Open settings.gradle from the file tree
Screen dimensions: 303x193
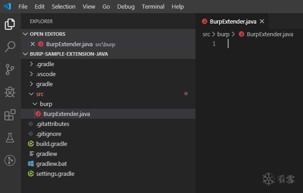click(x=55, y=174)
